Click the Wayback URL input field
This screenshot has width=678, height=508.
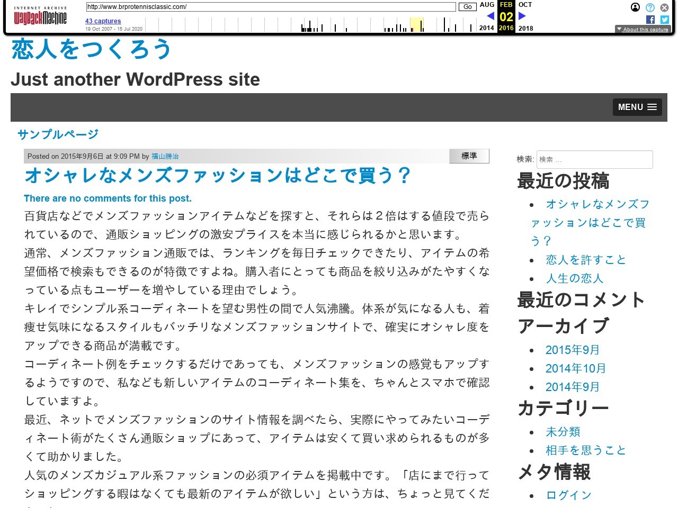270,7
